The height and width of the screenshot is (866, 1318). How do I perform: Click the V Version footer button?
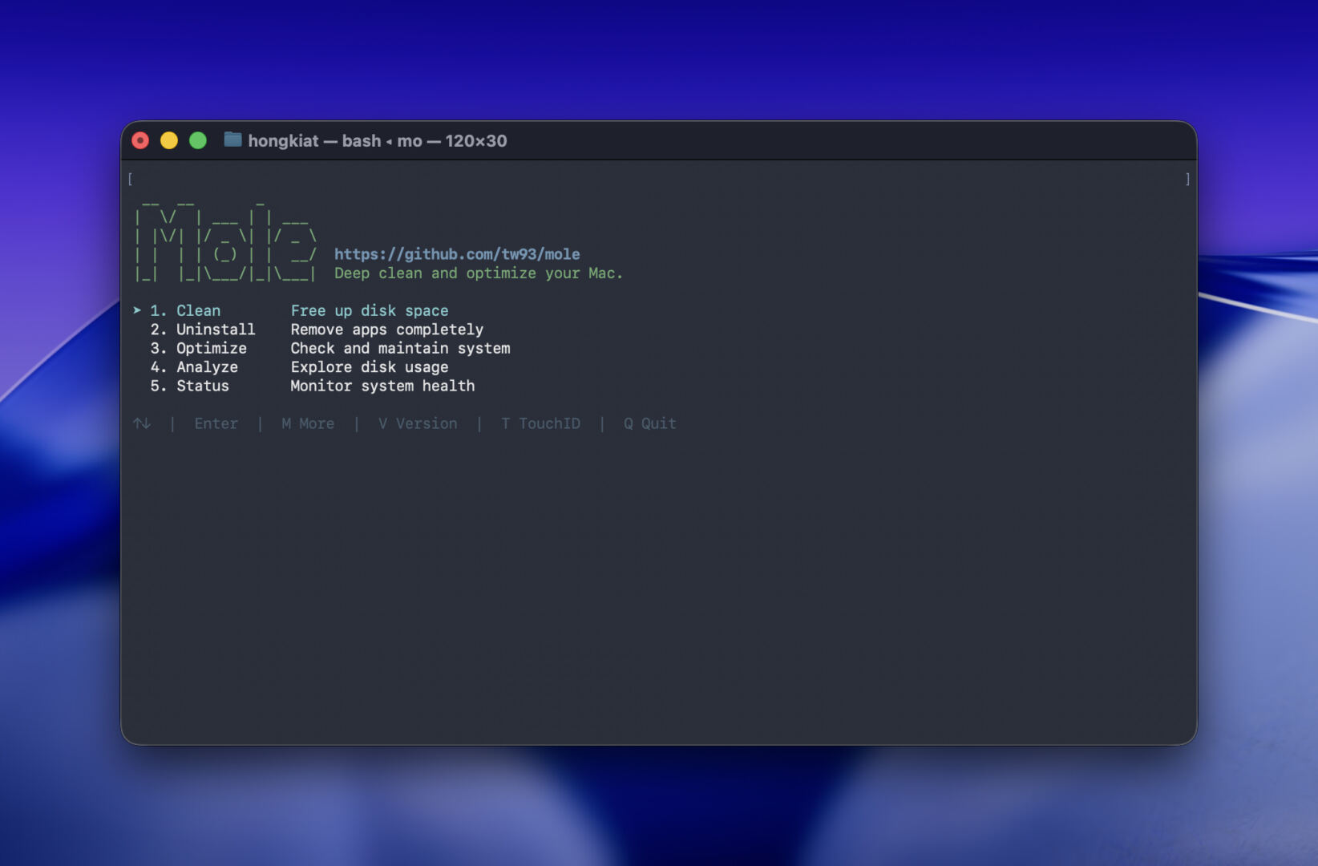417,423
